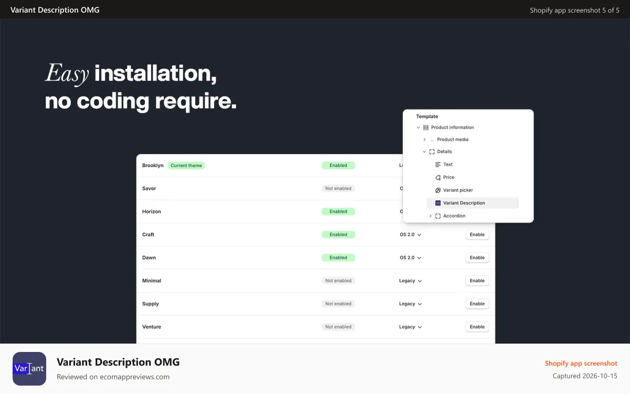Click the Dawn theme name
The image size is (630, 394).
(x=149, y=258)
